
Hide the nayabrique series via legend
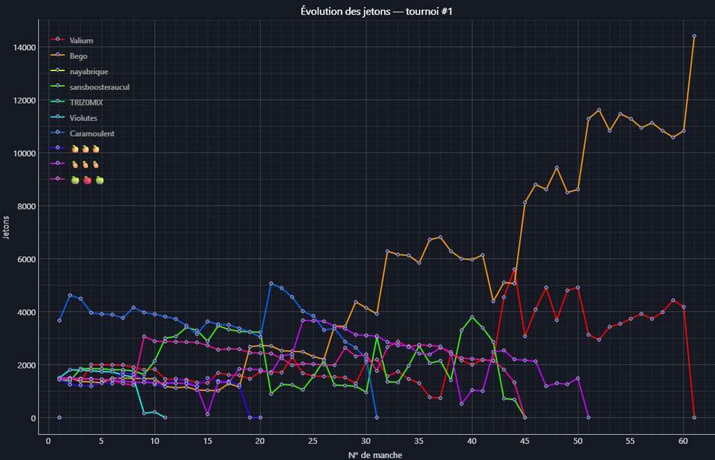80,71
